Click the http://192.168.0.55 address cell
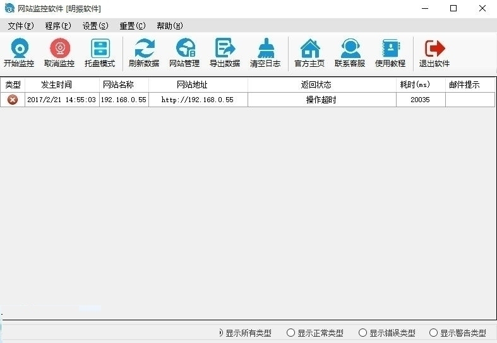The width and height of the screenshot is (497, 343). click(x=198, y=100)
